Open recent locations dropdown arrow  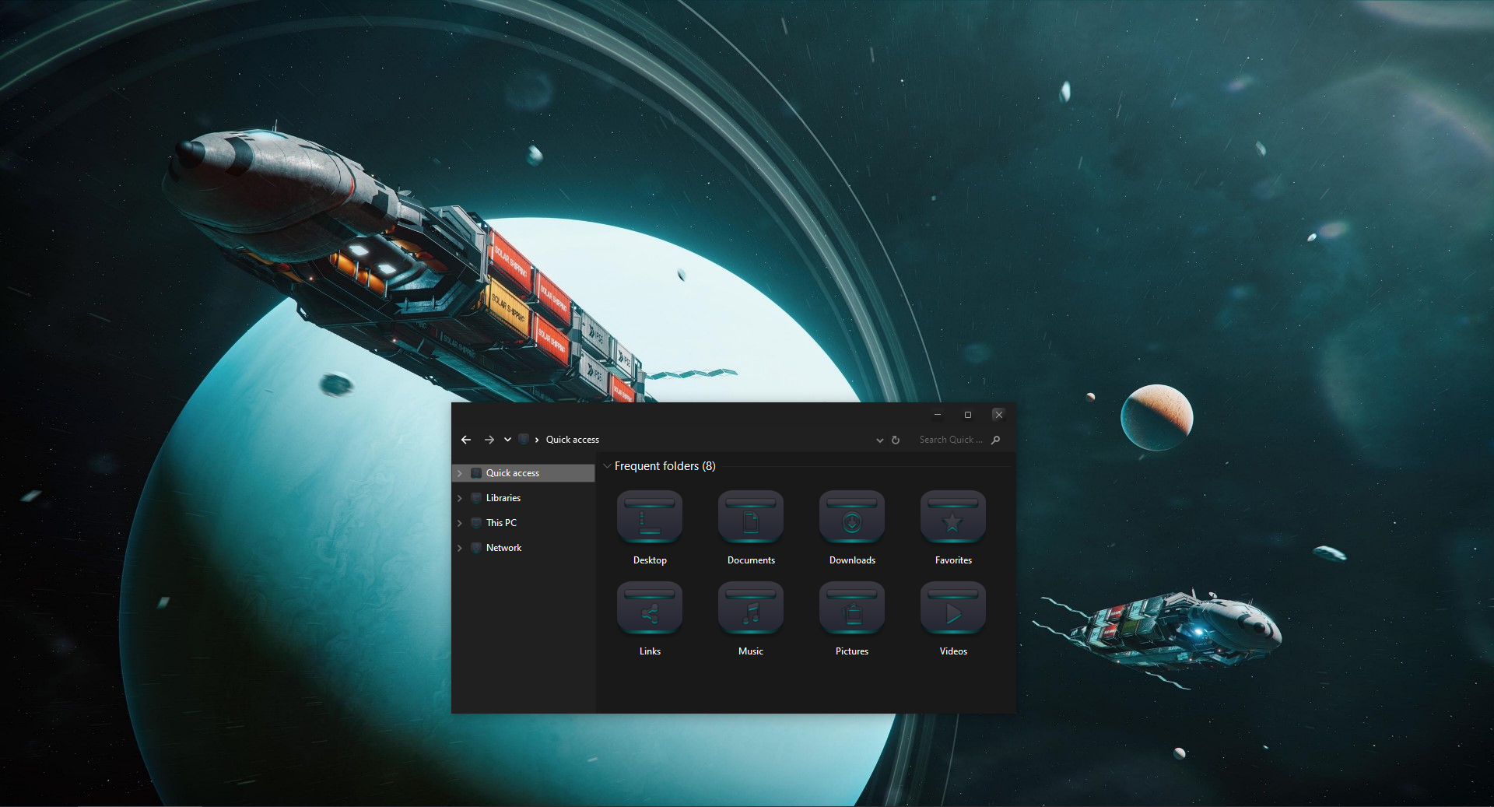coord(507,440)
